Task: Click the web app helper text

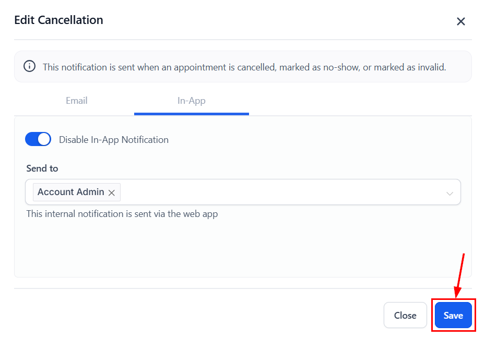Action: pyautogui.click(x=122, y=214)
